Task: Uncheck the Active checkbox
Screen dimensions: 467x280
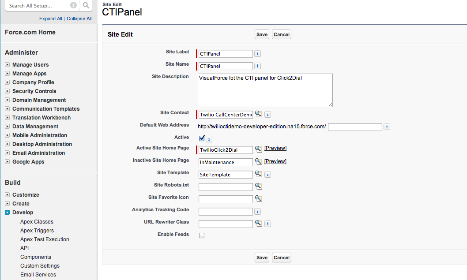Action: pos(202,138)
